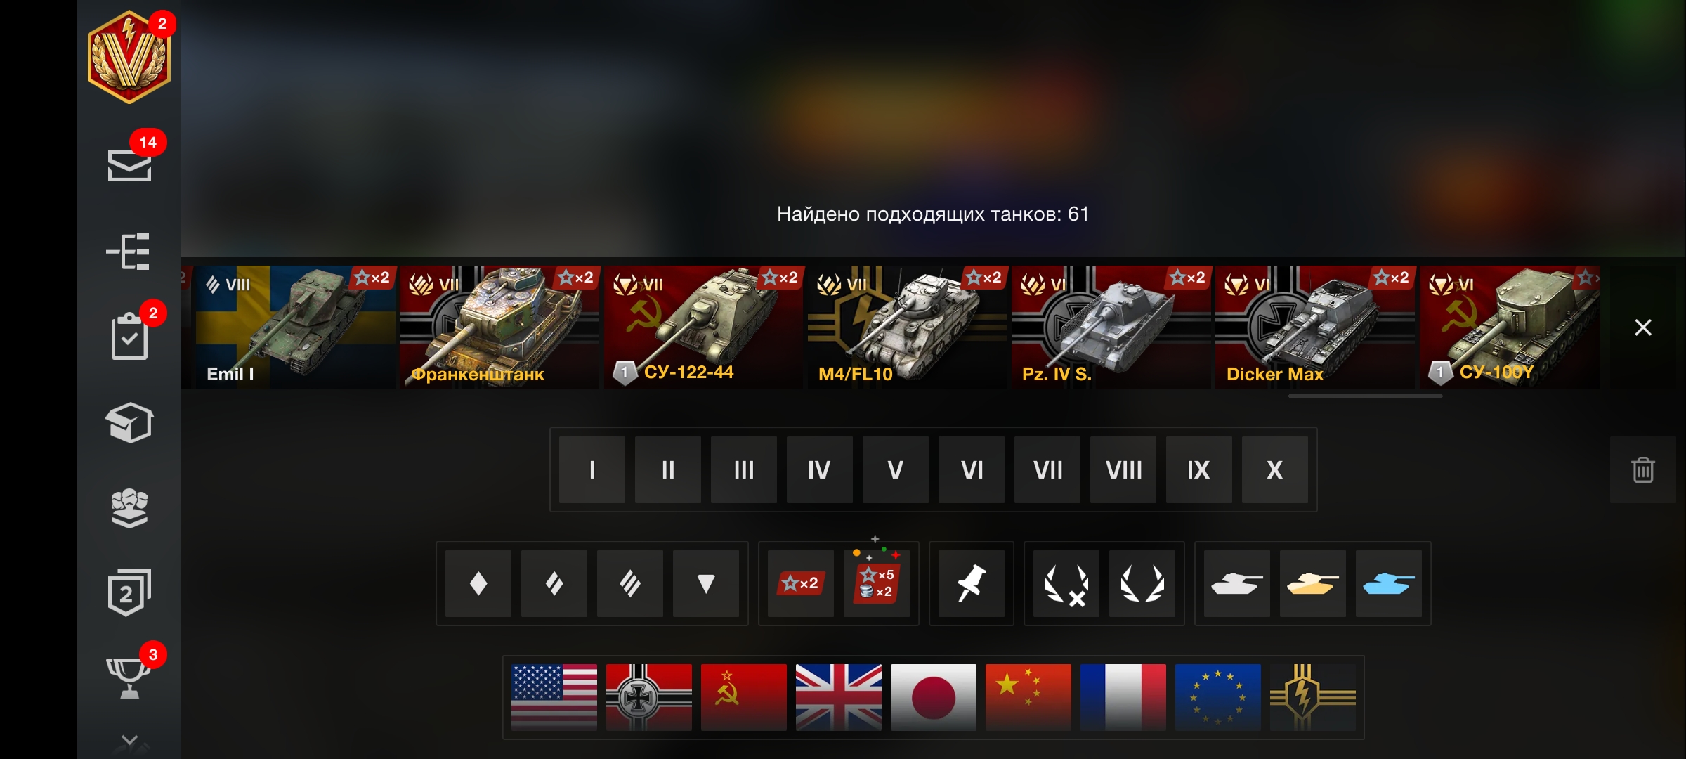This screenshot has height=759, width=1686.
Task: Expand sidebar with bottom chevron
Action: (x=129, y=740)
